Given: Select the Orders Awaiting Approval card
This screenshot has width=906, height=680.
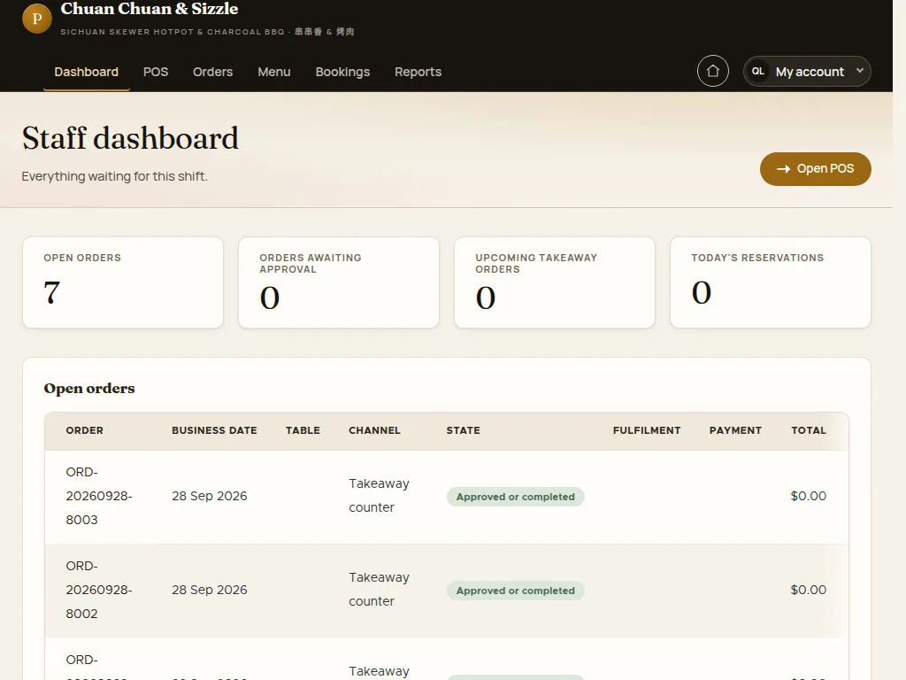Looking at the screenshot, I should [x=339, y=282].
